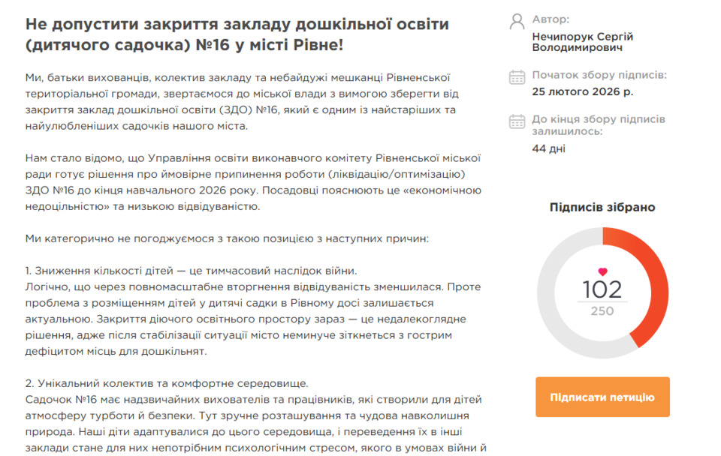721x456 pixels.
Task: Click the target signatures number 250
Action: point(602,311)
